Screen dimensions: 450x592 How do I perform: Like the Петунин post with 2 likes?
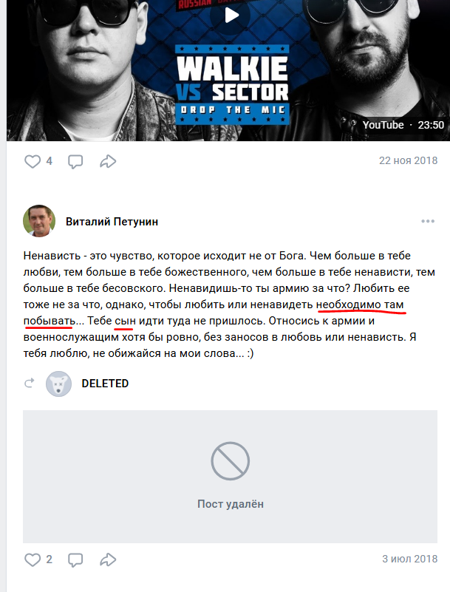[x=33, y=559]
